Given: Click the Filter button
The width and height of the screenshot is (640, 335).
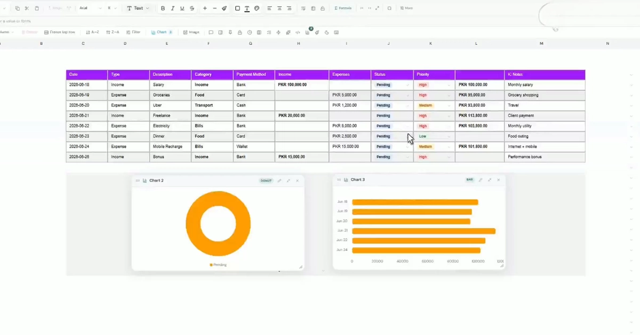Looking at the screenshot, I should point(133,33).
